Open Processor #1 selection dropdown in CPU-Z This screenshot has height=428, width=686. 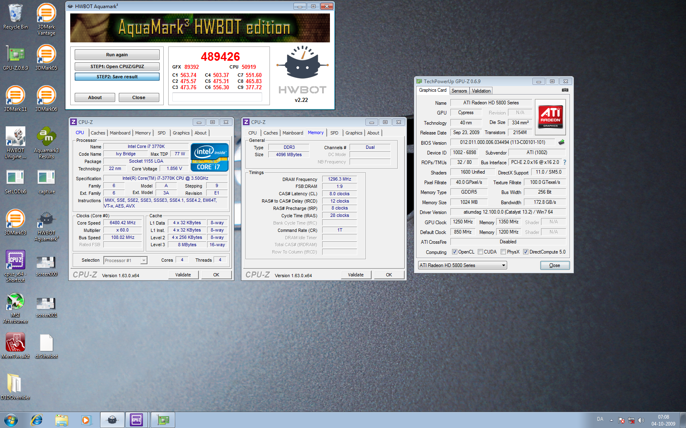tap(125, 260)
